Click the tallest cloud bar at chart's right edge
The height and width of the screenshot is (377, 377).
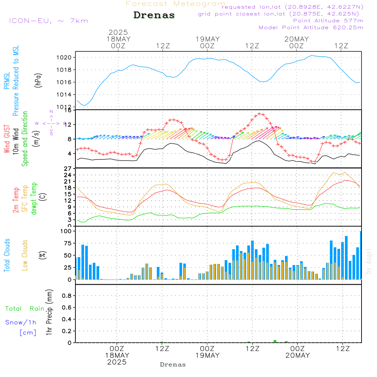[361, 255]
